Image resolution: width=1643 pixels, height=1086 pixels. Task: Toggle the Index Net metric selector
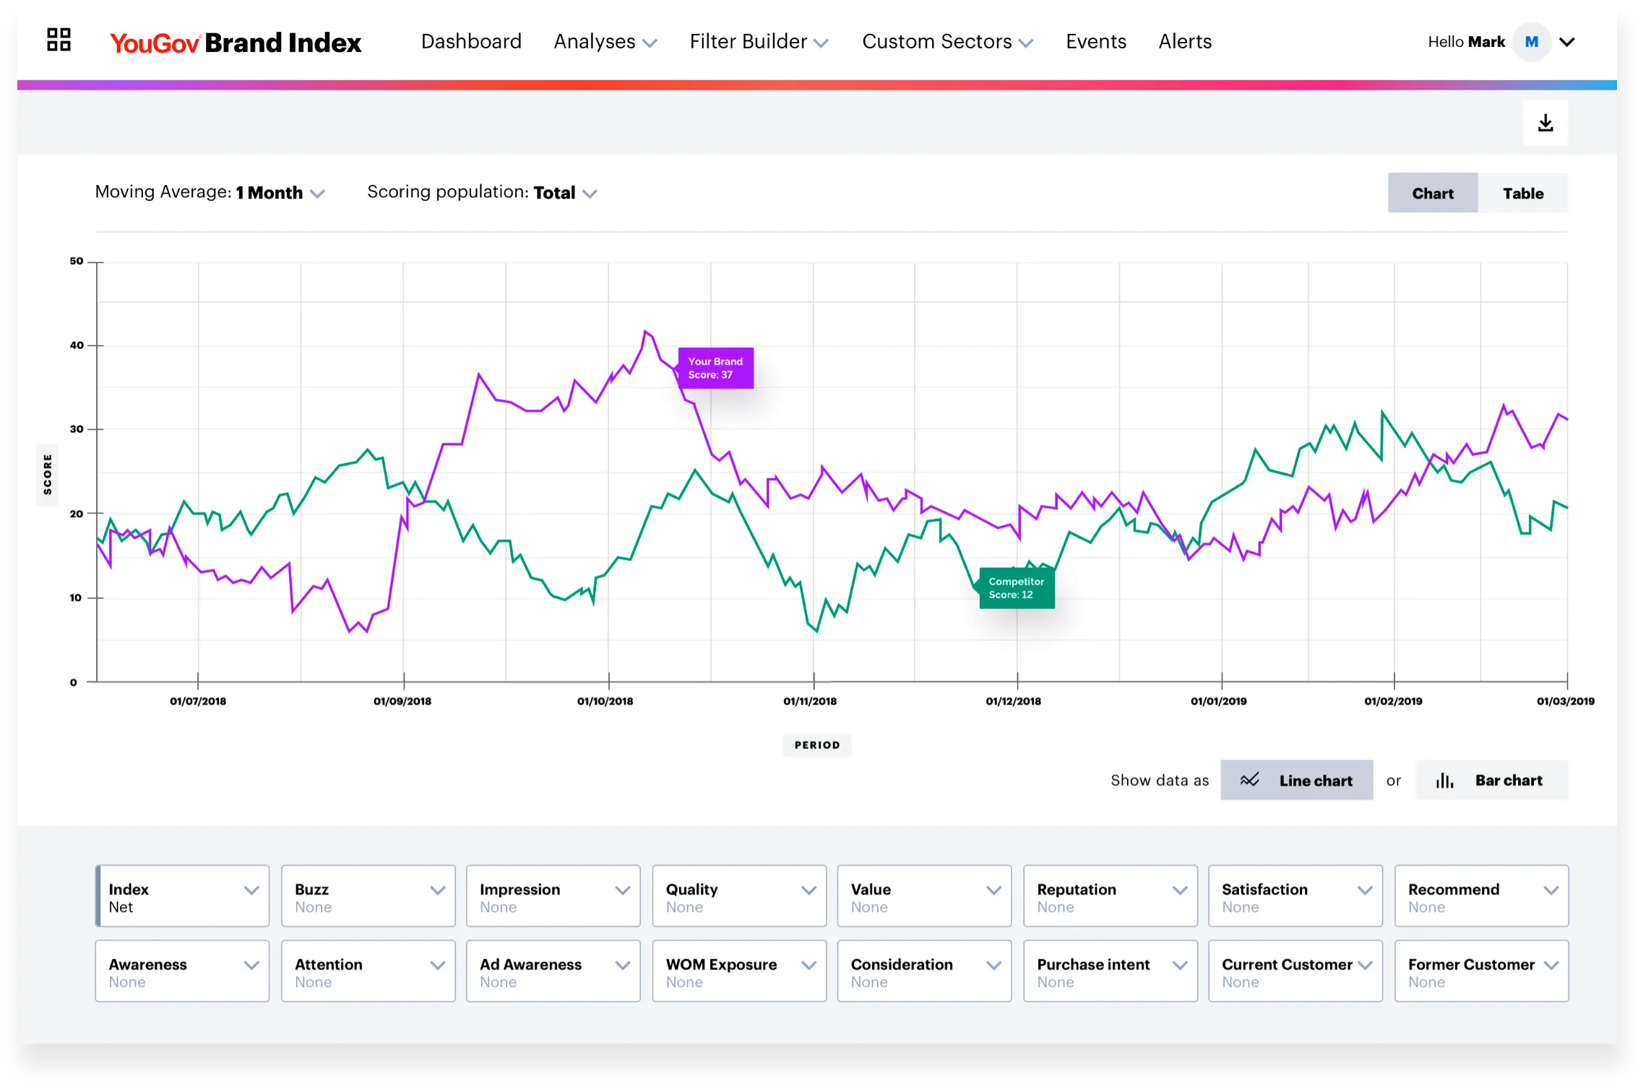coord(182,896)
